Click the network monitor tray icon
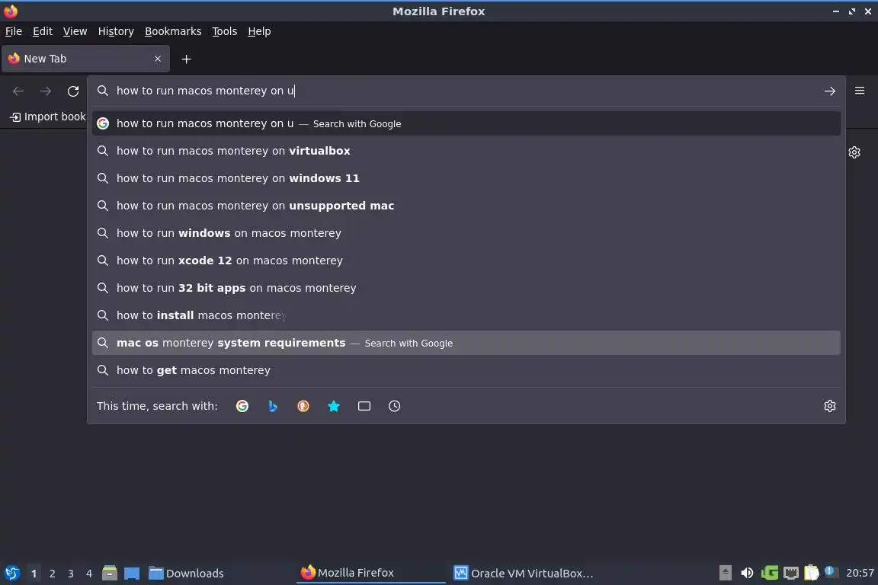Screen dimensions: 878x585 click(790, 573)
